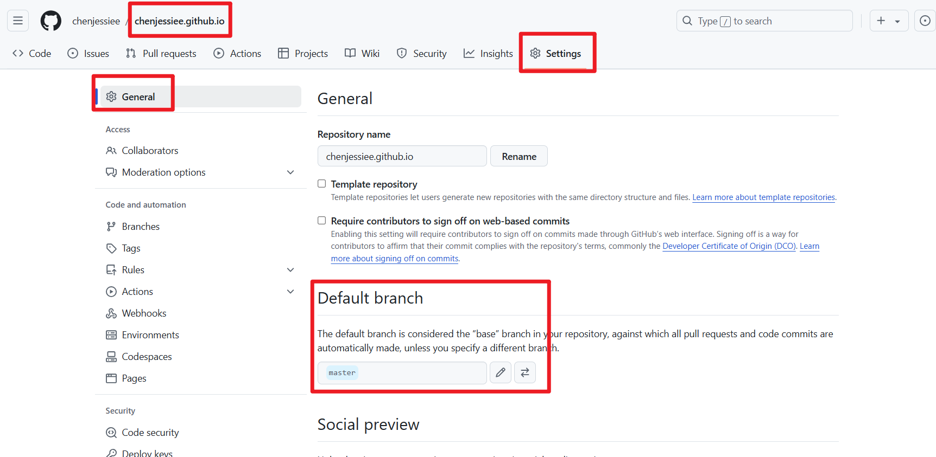Open chenjessiee.github.io repository breadcrumb link

(x=180, y=21)
